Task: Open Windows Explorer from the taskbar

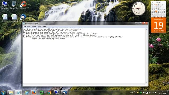Action: coord(11,93)
